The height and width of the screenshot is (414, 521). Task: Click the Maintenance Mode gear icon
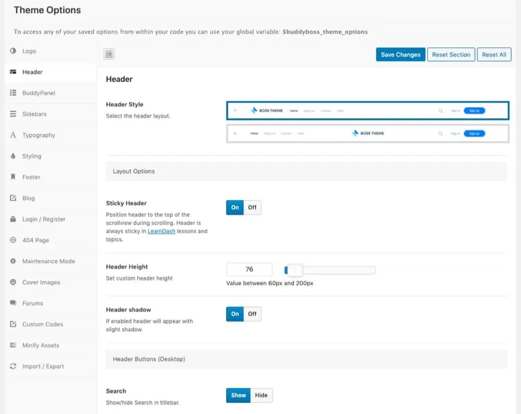[x=13, y=261]
